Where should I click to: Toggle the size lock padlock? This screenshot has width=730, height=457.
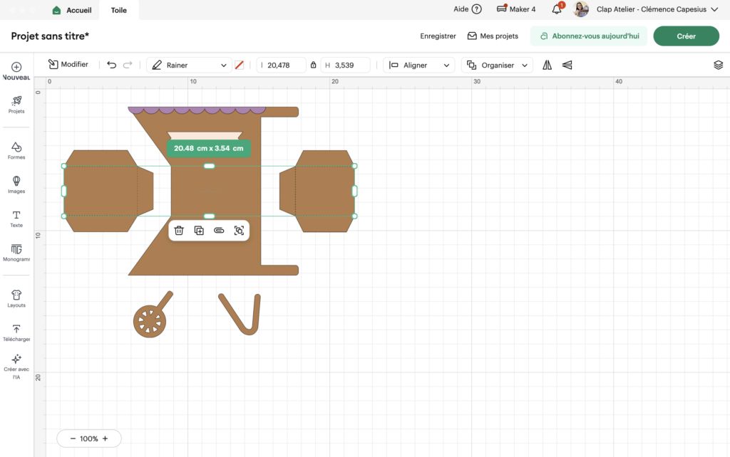pyautogui.click(x=314, y=65)
